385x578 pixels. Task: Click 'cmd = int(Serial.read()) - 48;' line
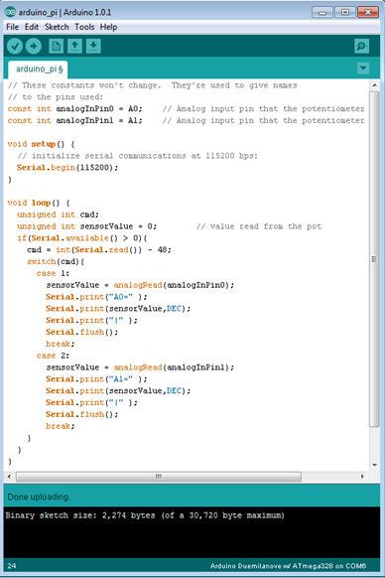[99, 250]
